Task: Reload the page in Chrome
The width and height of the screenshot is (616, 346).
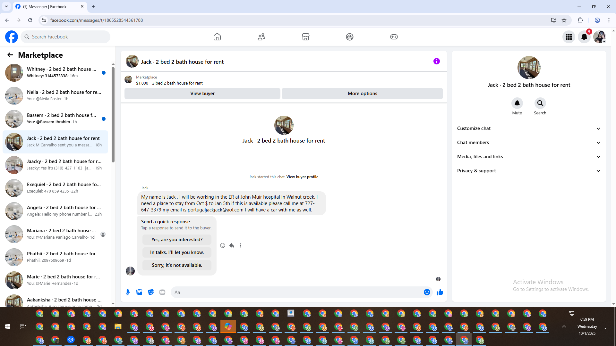Action: 30,20
